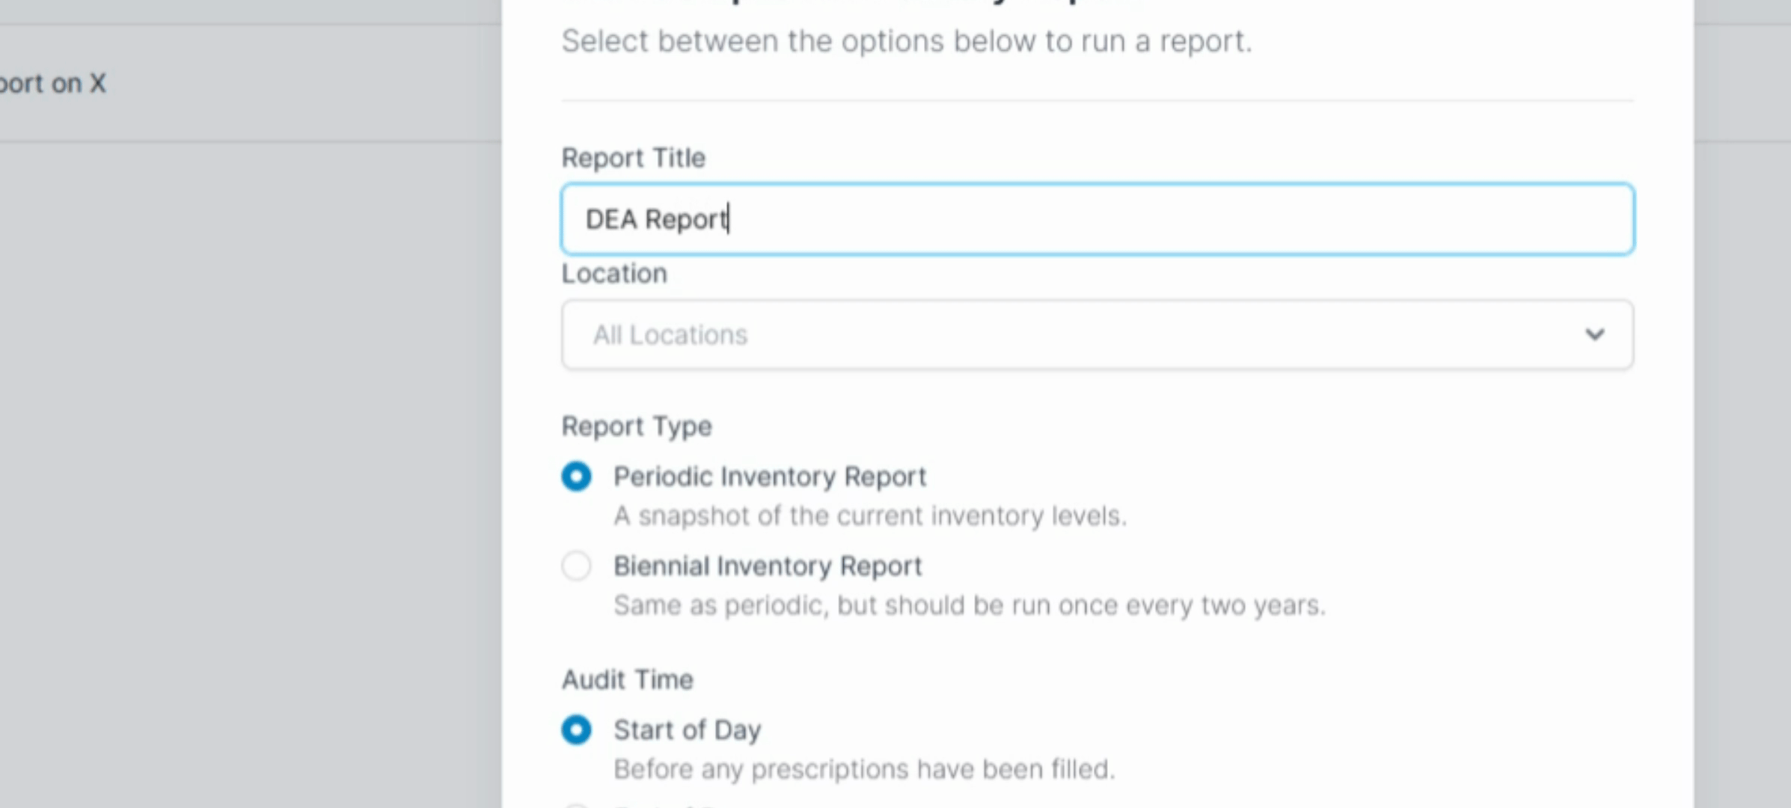The width and height of the screenshot is (1791, 808).
Task: Select the 'port on X' item in the background list
Action: [54, 83]
